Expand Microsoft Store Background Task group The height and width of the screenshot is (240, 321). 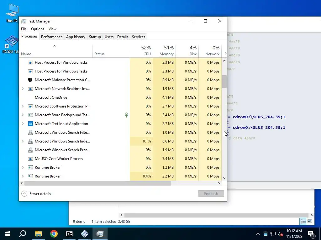[x=23, y=115]
